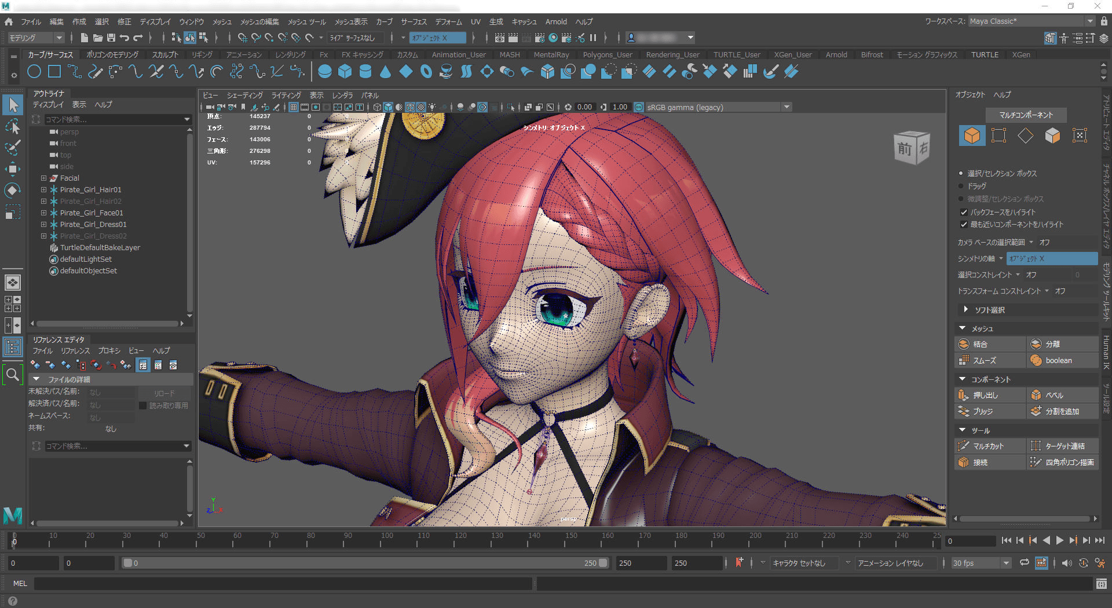Select the ドラッグ radio button
Image resolution: width=1112 pixels, height=608 pixels.
click(961, 186)
